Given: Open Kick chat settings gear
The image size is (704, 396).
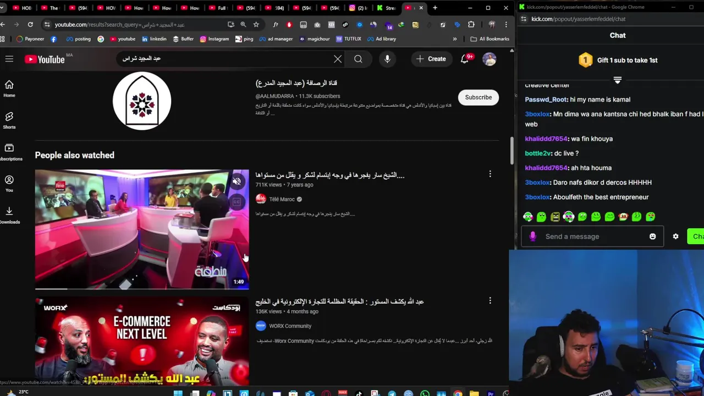Looking at the screenshot, I should coord(675,237).
